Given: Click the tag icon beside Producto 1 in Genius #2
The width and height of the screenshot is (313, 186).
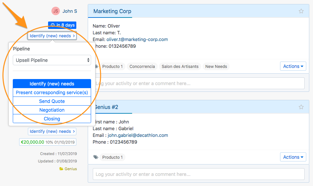Looking at the screenshot, I should (96, 157).
